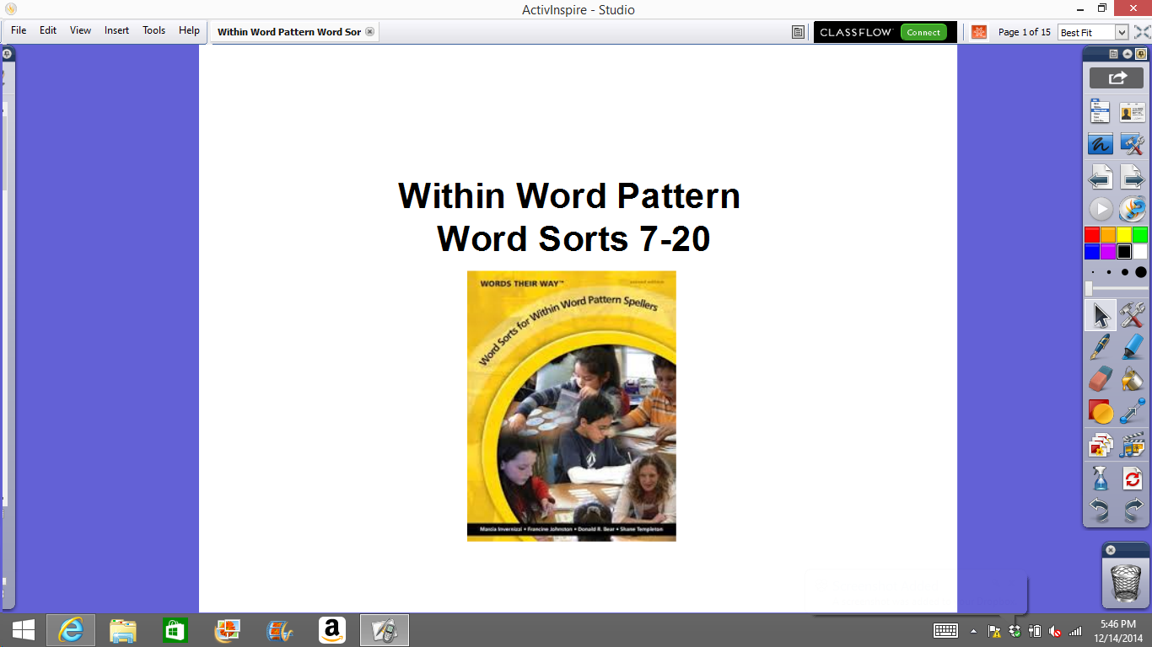This screenshot has width=1152, height=647.
Task: Click the Redo arrow
Action: [x=1132, y=511]
